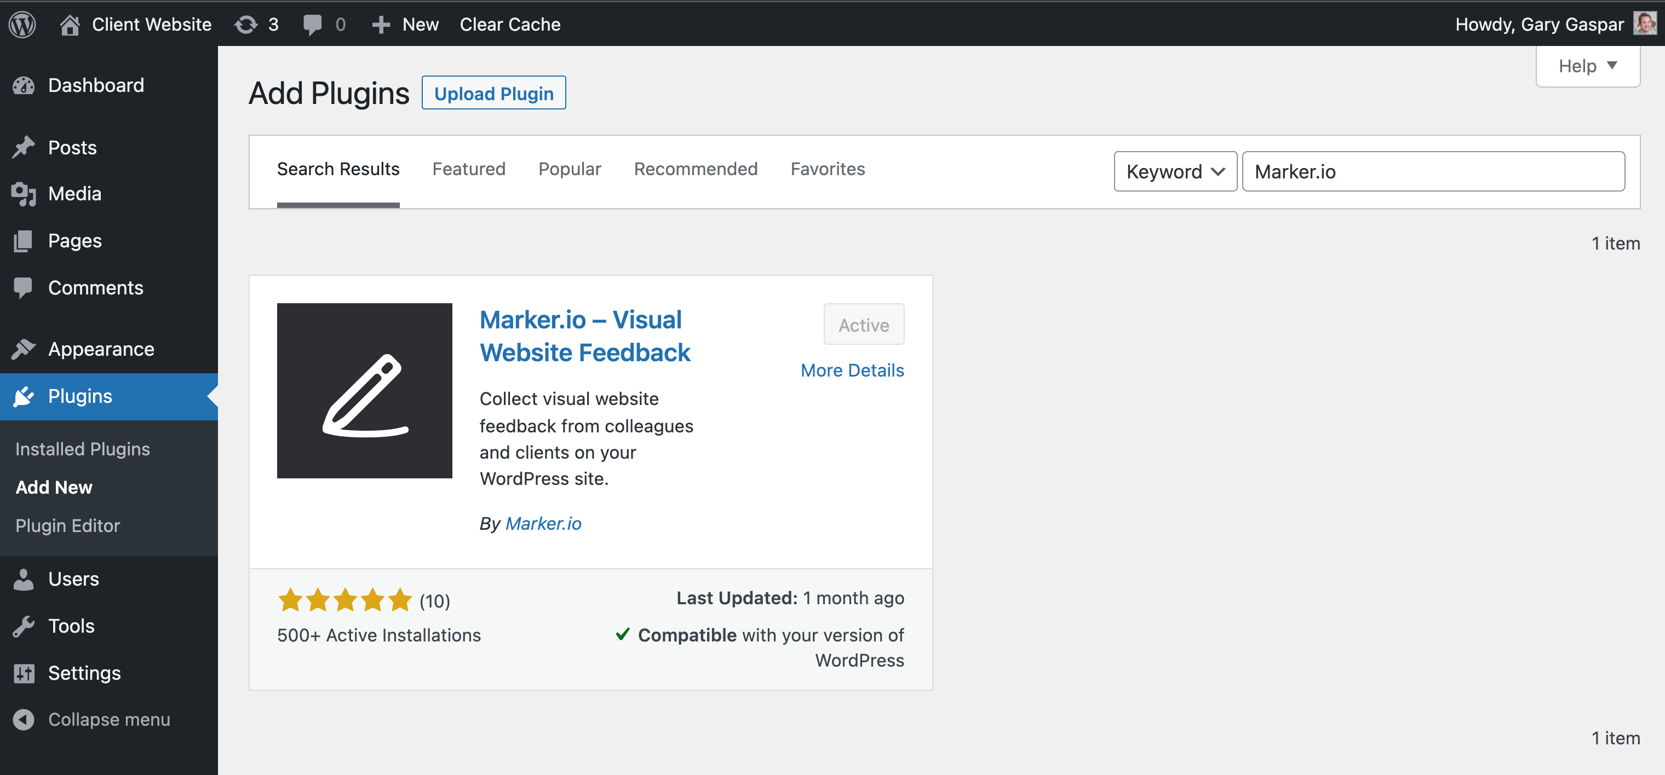This screenshot has height=775, width=1665.
Task: Open More Details for Marker.io plugin
Action: pos(851,370)
